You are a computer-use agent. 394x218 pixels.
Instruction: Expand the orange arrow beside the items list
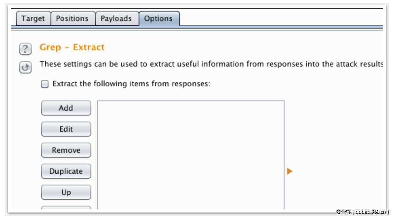tap(290, 171)
